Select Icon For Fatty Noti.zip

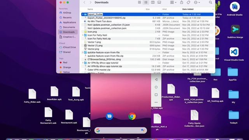coord(147,38)
